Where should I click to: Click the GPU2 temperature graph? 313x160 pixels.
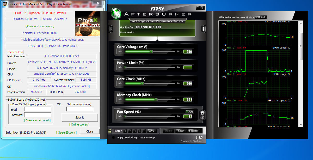point(259,34)
